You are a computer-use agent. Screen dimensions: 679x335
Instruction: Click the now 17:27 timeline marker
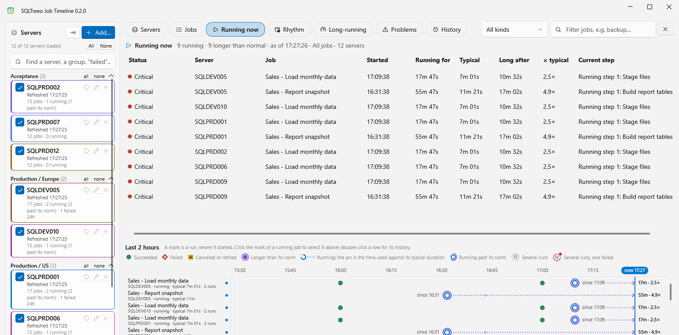[634, 270]
